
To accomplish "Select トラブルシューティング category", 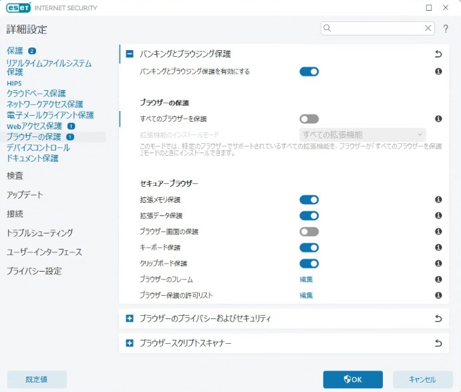I will pos(39,233).
